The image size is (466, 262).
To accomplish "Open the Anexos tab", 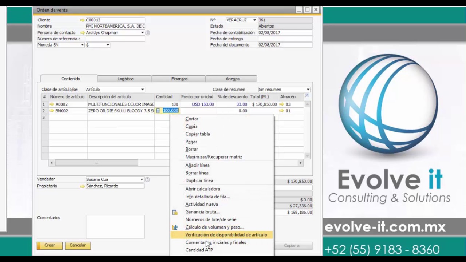I will pos(232,79).
